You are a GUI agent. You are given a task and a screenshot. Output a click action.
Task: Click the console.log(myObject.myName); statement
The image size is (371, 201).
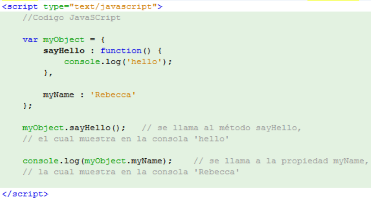pos(97,161)
